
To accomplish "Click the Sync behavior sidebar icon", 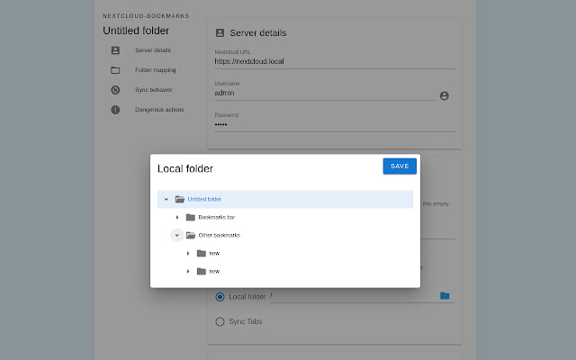I will tap(115, 90).
